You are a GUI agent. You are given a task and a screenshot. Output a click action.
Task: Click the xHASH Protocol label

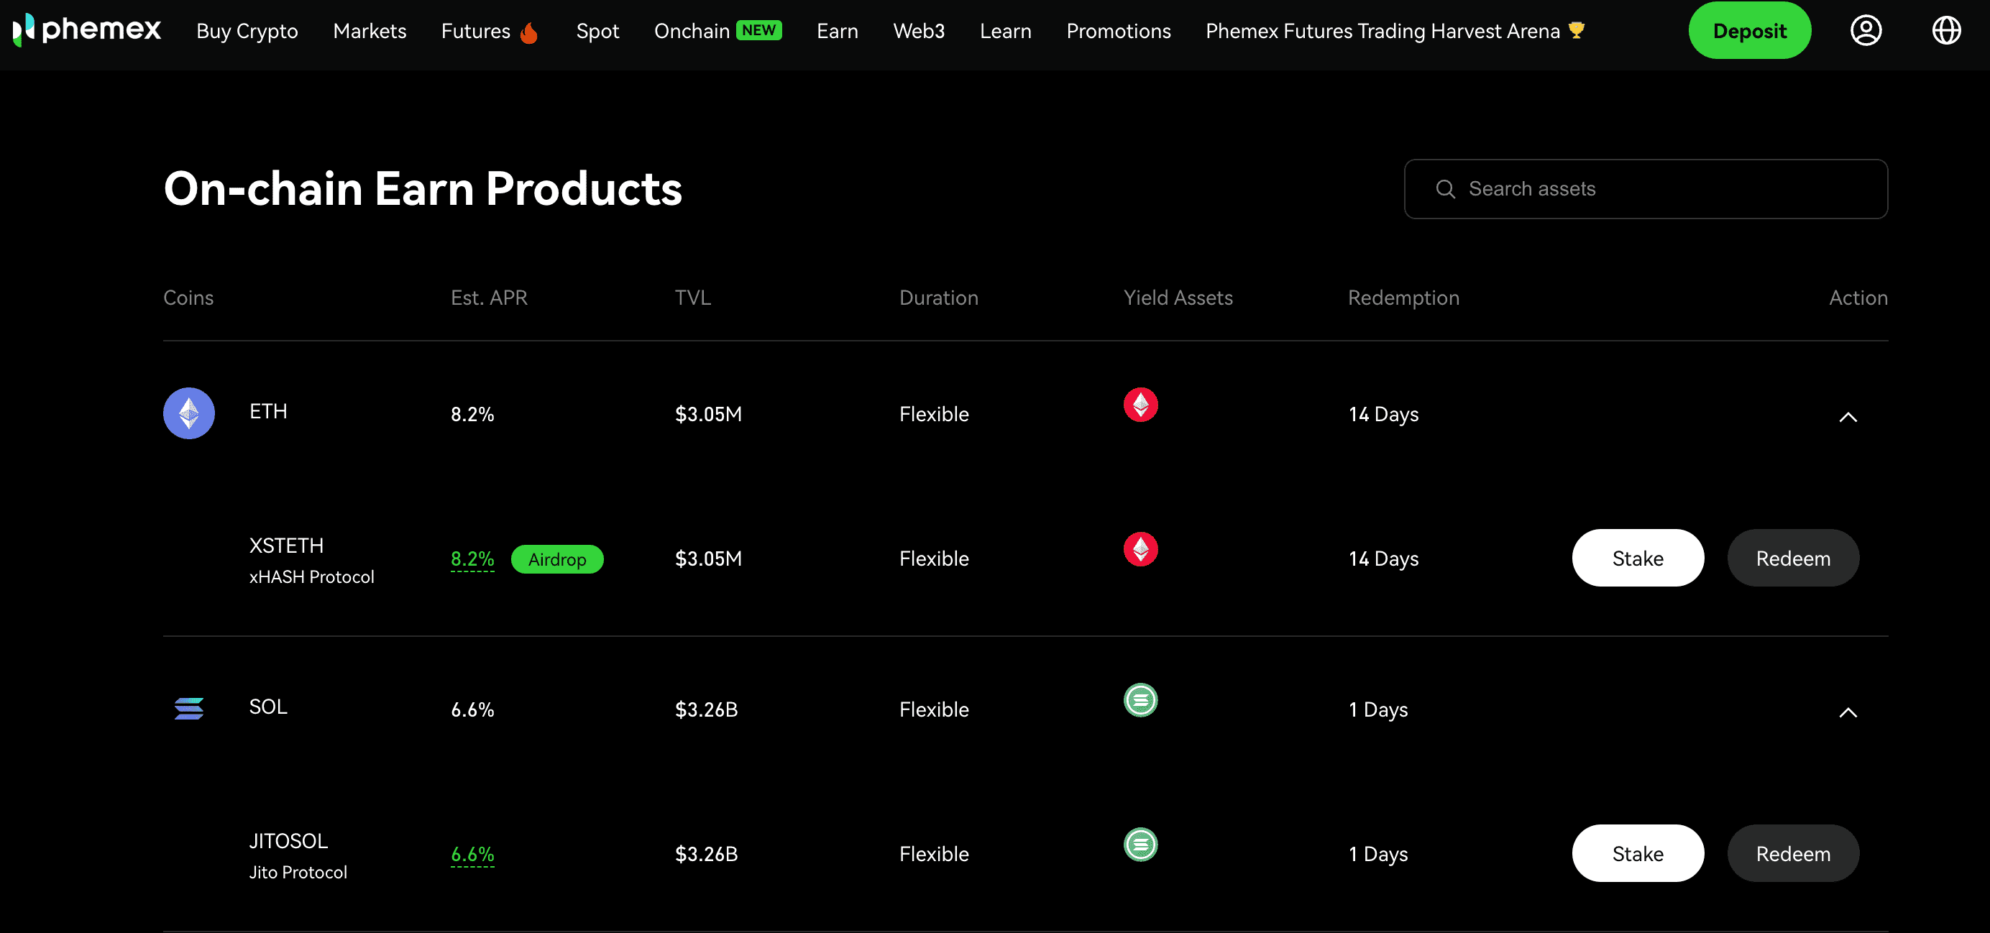(x=311, y=577)
